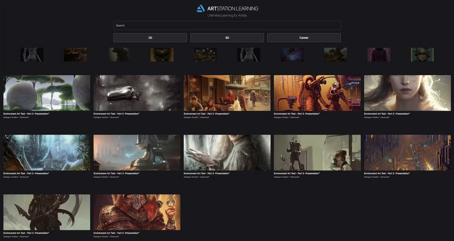Image resolution: width=454 pixels, height=241 pixels.
Task: Click the course title under the aerial city image
Action: [387, 173]
